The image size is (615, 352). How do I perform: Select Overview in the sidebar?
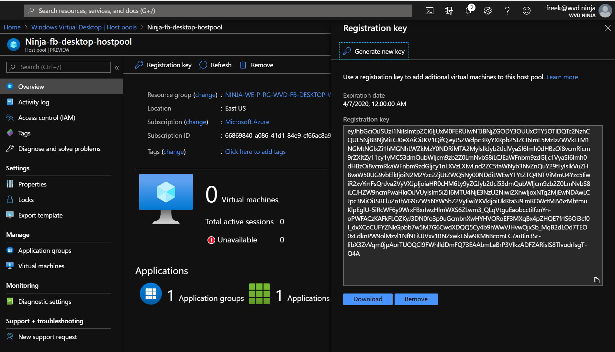click(61, 87)
